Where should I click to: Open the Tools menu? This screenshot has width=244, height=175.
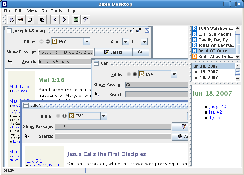[56, 11]
